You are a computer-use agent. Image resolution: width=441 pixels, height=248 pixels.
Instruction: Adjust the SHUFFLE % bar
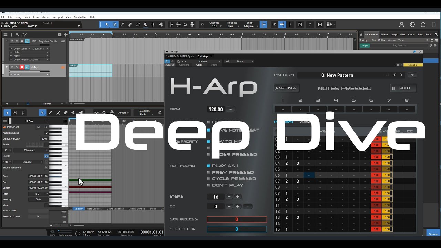pyautogui.click(x=237, y=229)
